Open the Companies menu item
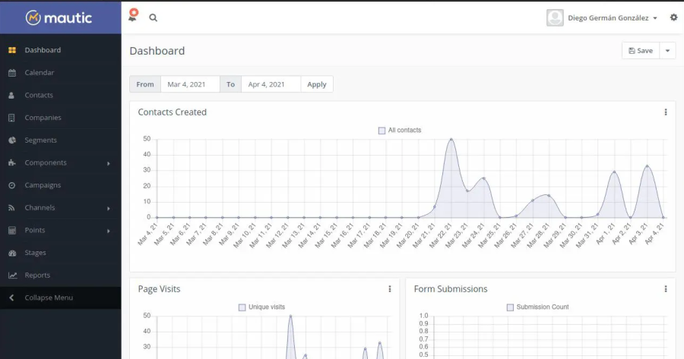 [x=61, y=118]
